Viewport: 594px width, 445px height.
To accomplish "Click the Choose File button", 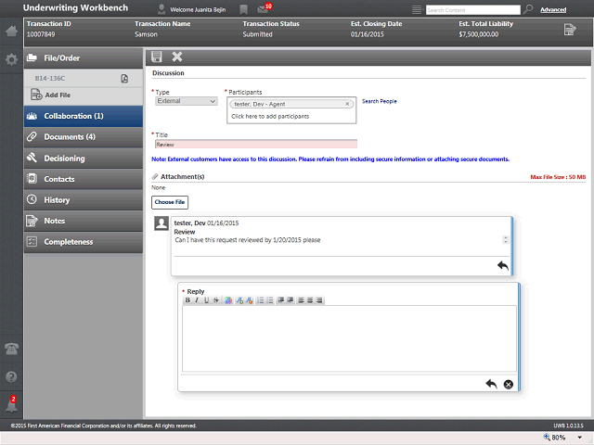I will [170, 202].
